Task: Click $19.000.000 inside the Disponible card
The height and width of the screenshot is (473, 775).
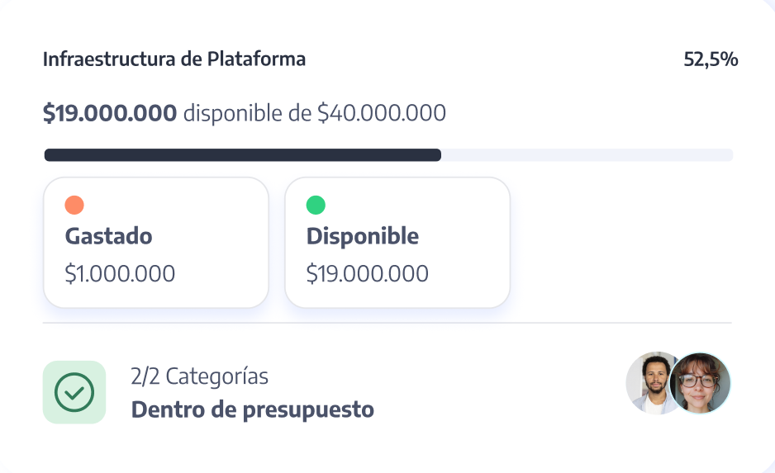Action: (367, 274)
